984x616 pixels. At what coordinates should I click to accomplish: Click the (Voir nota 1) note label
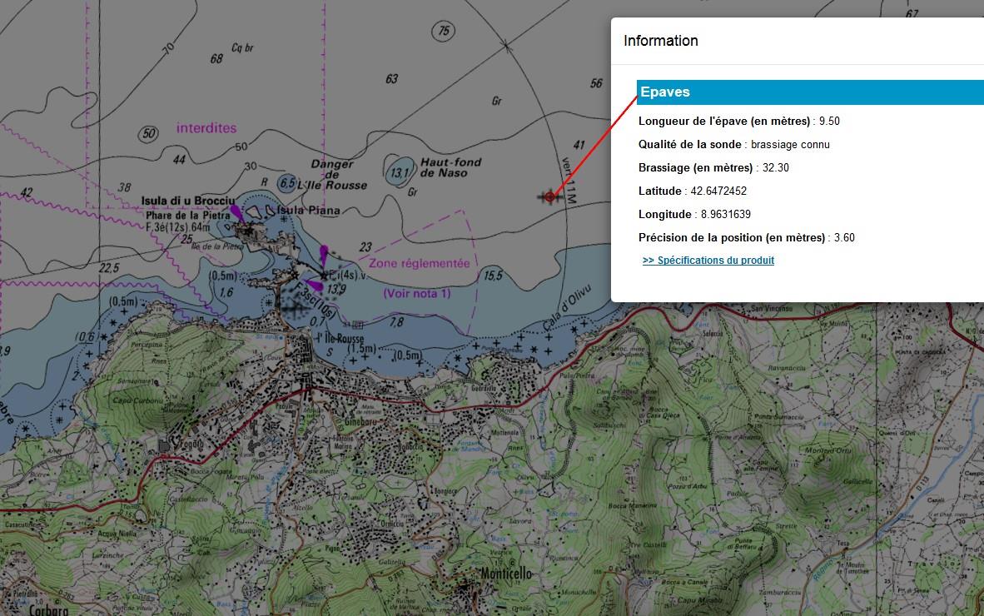click(417, 293)
